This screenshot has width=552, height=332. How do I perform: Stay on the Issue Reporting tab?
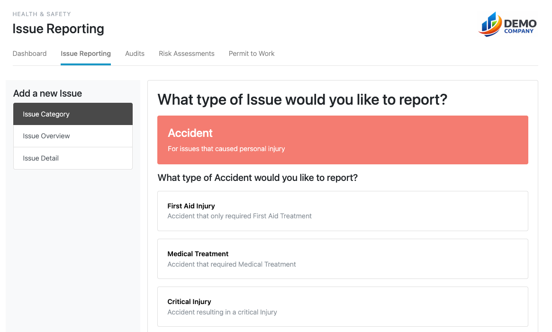tap(85, 54)
